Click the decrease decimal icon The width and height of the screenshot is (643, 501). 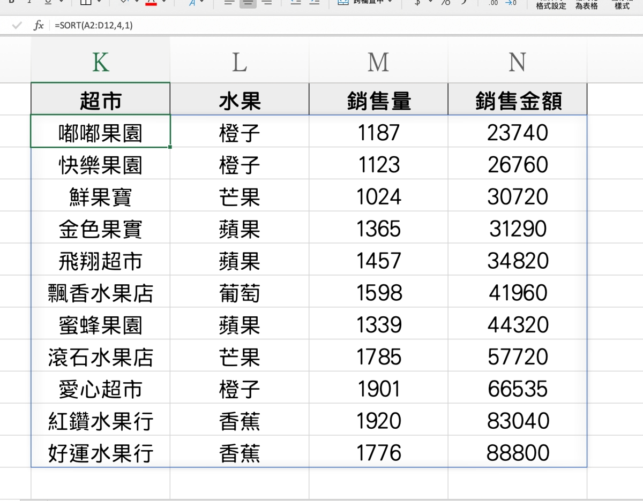pos(511,3)
